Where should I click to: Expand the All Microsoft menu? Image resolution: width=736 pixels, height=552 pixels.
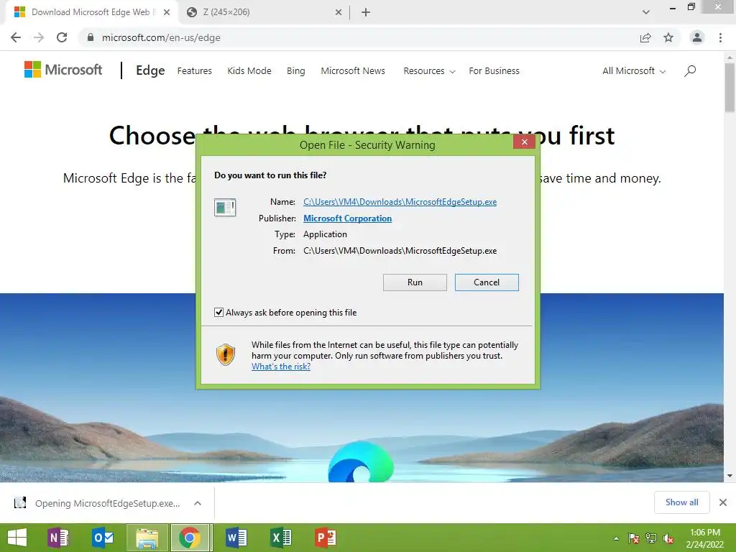tap(634, 71)
